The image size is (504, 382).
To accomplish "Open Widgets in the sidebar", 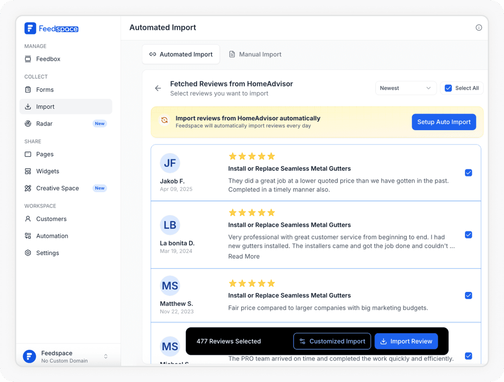I will pyautogui.click(x=66, y=171).
